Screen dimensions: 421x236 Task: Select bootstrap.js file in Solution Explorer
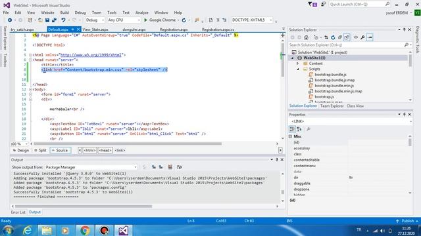point(324,97)
